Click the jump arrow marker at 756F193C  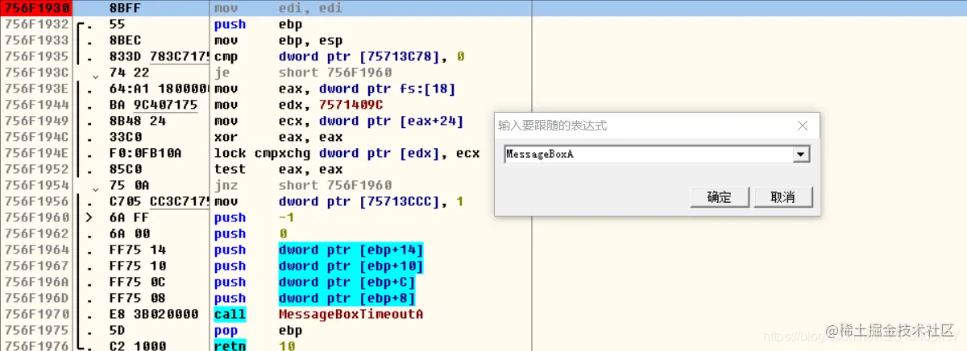pyautogui.click(x=96, y=75)
